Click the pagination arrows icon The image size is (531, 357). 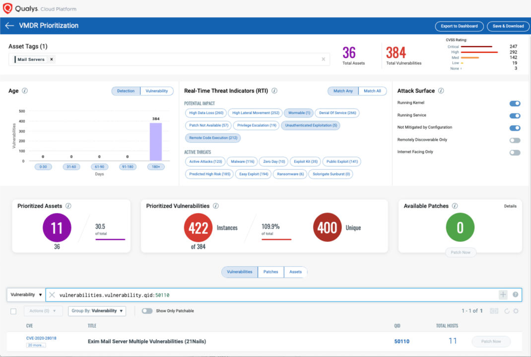click(494, 311)
